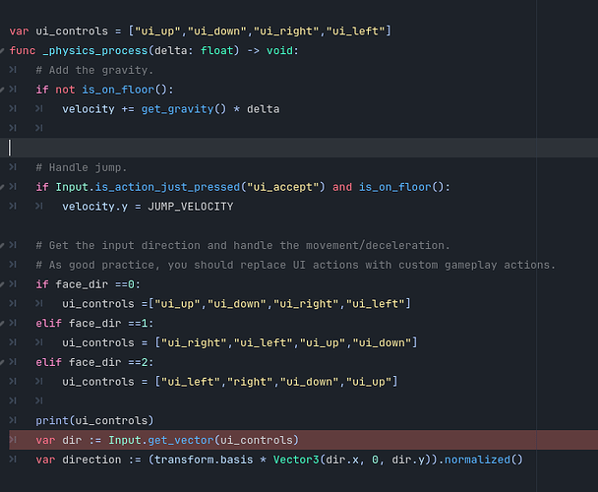Click the normalized() method call
The height and width of the screenshot is (492, 598).
coord(484,460)
